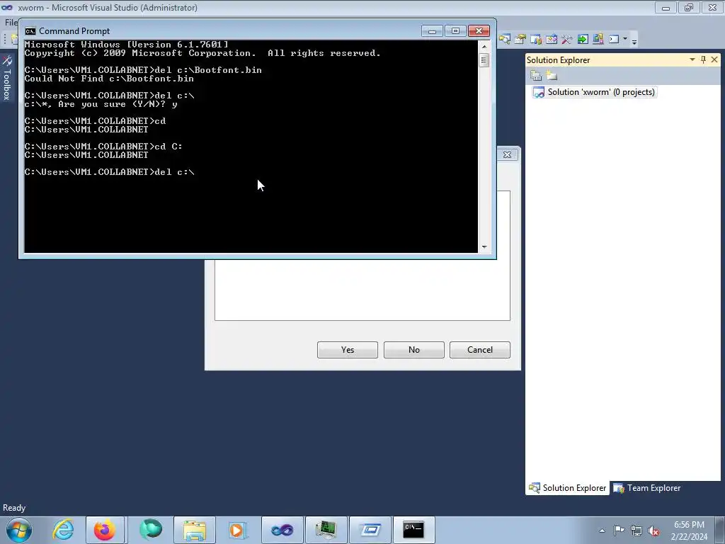Open the Solution Explorer window position dropdown
Screen dimensions: 725x544
pyautogui.click(x=692, y=59)
